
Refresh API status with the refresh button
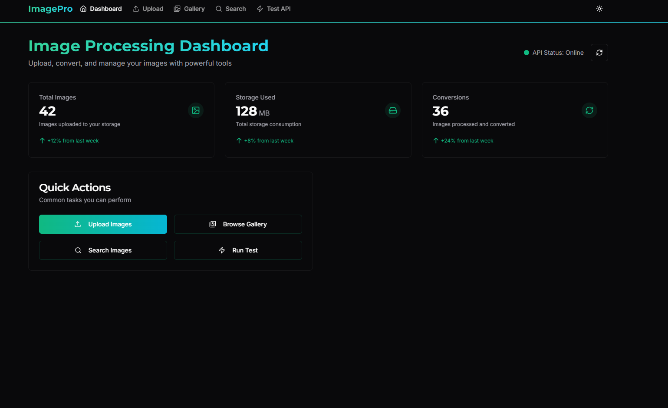point(599,53)
